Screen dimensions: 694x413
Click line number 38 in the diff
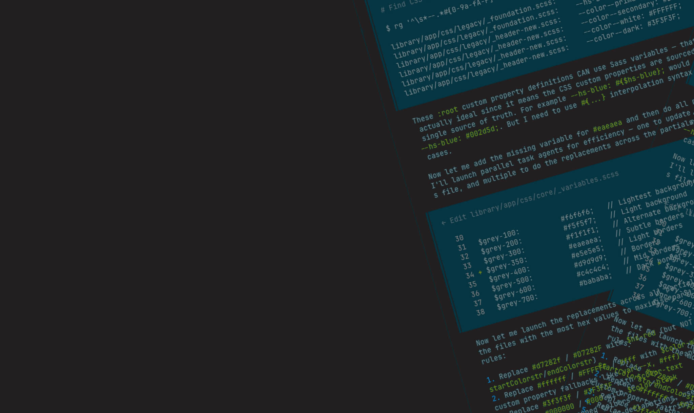[x=480, y=312]
